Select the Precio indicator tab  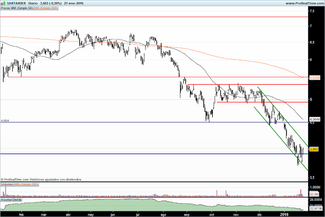point(5,8)
